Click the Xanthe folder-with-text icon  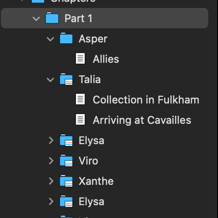[66, 181]
